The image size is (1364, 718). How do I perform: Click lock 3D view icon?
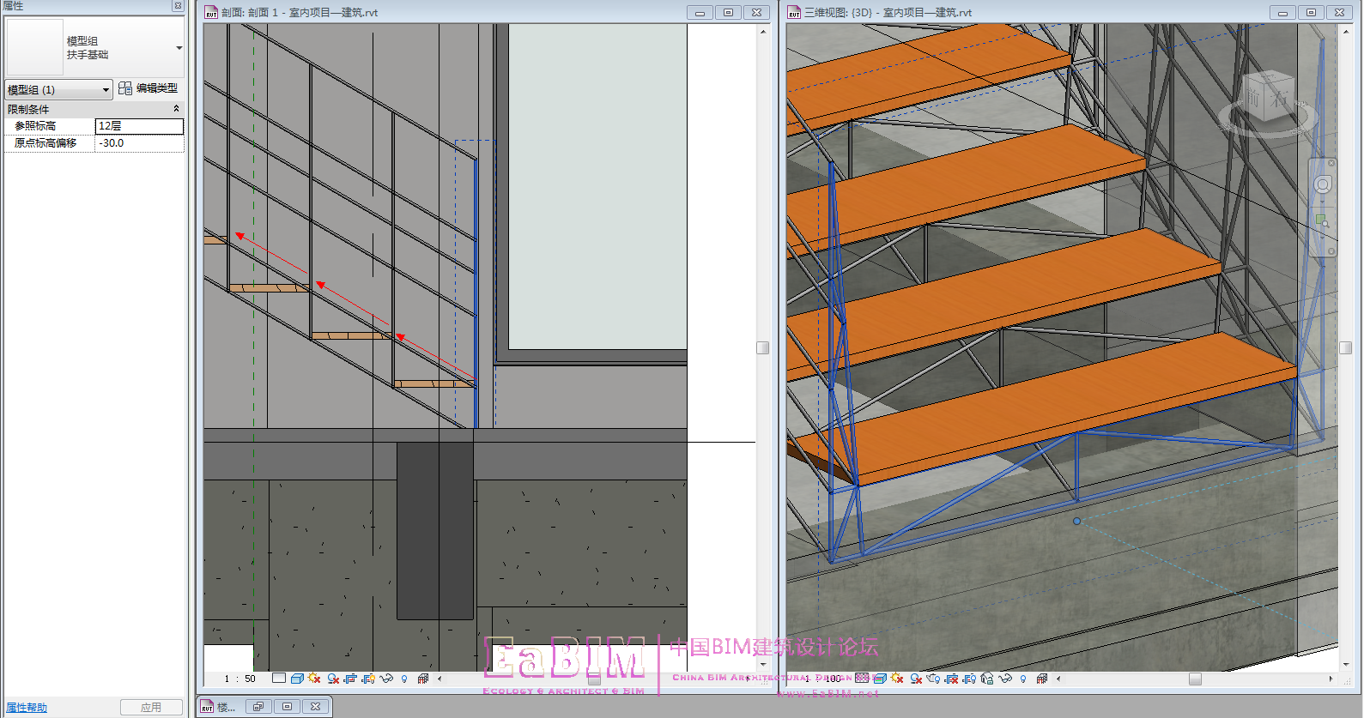[x=987, y=678]
